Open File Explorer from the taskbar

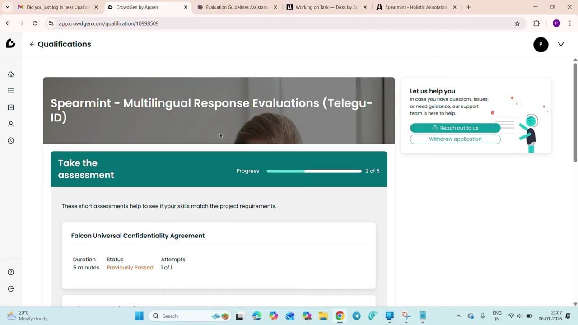[x=323, y=316]
